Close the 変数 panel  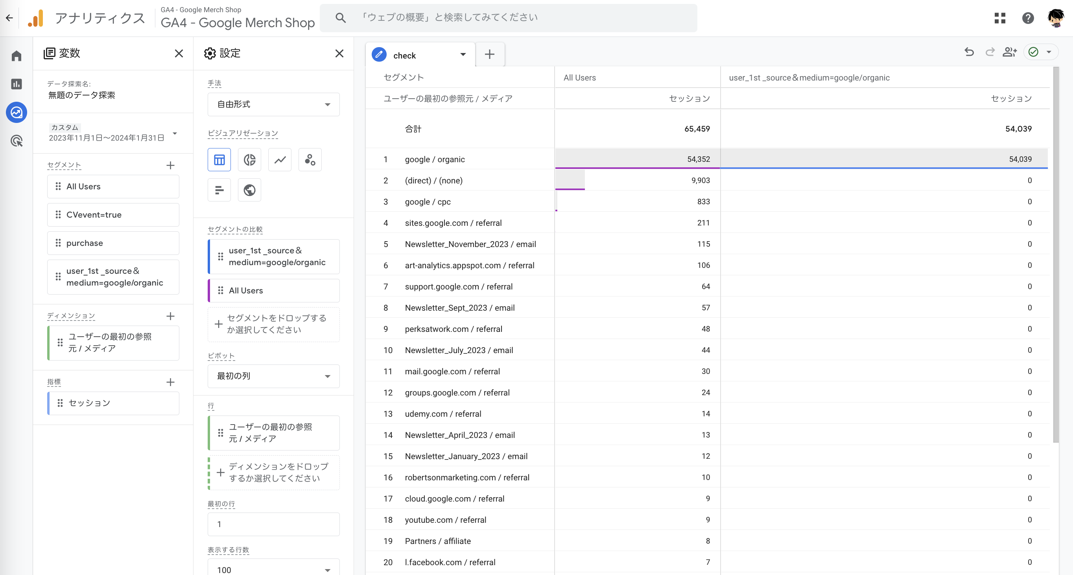179,53
